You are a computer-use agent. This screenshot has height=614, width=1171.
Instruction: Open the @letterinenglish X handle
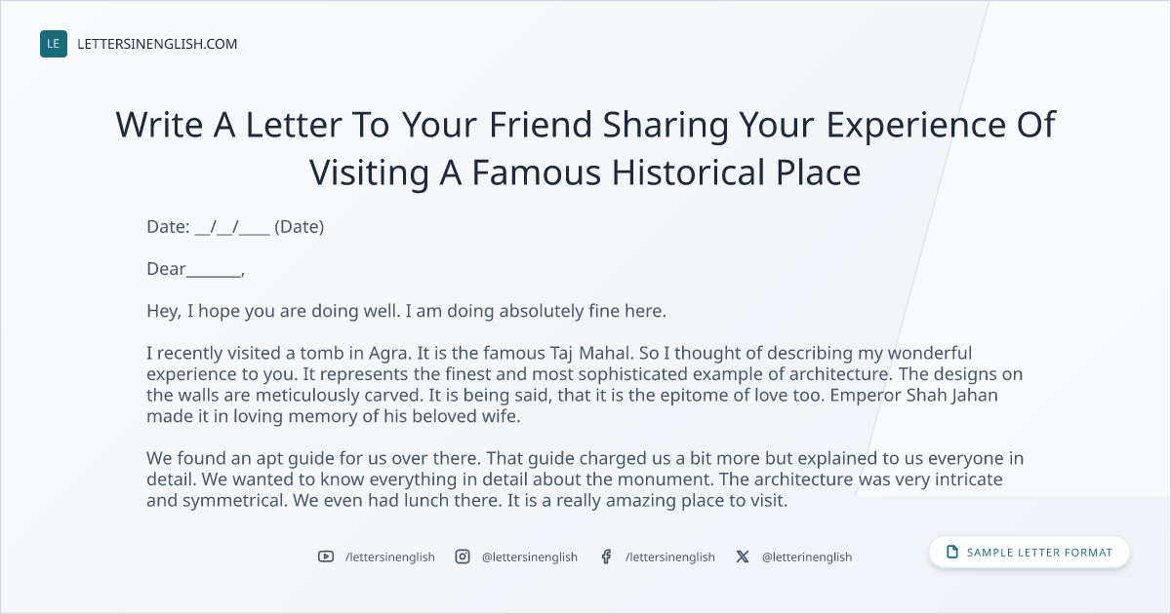(x=807, y=556)
